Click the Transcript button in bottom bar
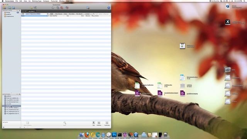Viewport: 247px width, 139px height. click(x=107, y=124)
